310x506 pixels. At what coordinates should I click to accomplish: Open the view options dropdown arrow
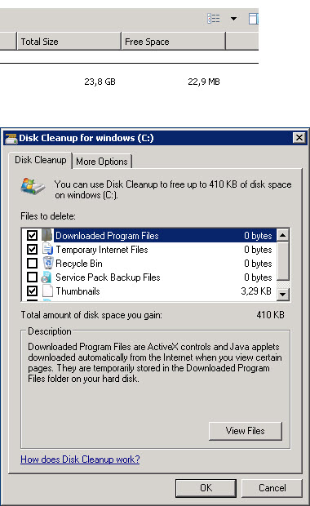(x=233, y=19)
